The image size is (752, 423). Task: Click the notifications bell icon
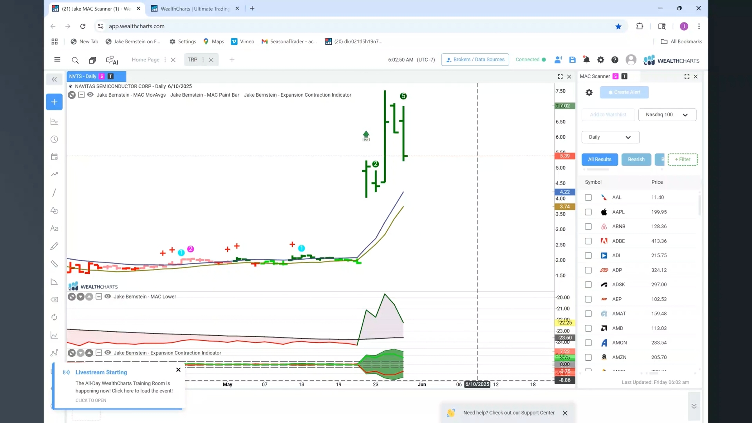point(586,60)
